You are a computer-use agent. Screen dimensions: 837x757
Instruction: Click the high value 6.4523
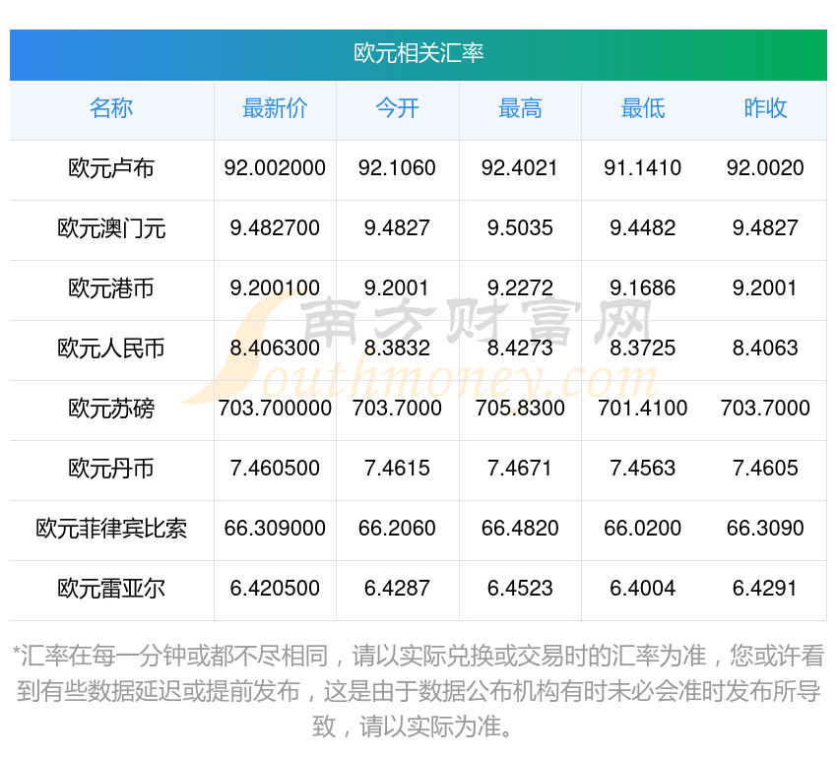coord(520,589)
